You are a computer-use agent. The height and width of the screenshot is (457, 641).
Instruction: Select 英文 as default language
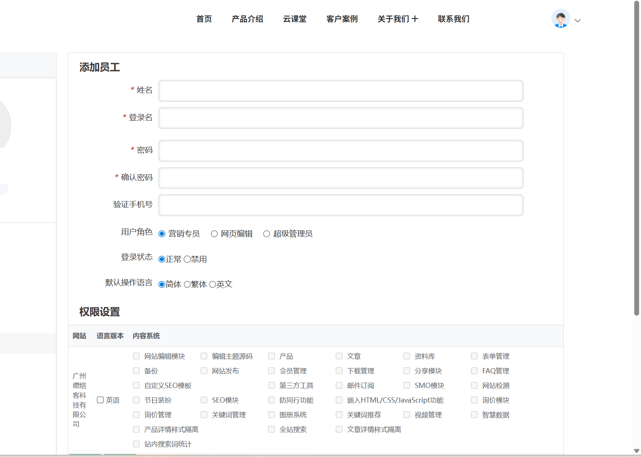(213, 285)
